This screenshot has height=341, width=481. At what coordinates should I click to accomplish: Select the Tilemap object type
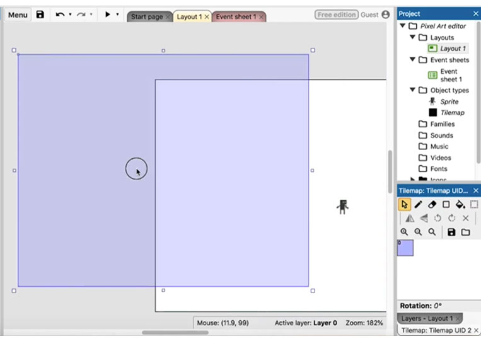[x=446, y=113]
